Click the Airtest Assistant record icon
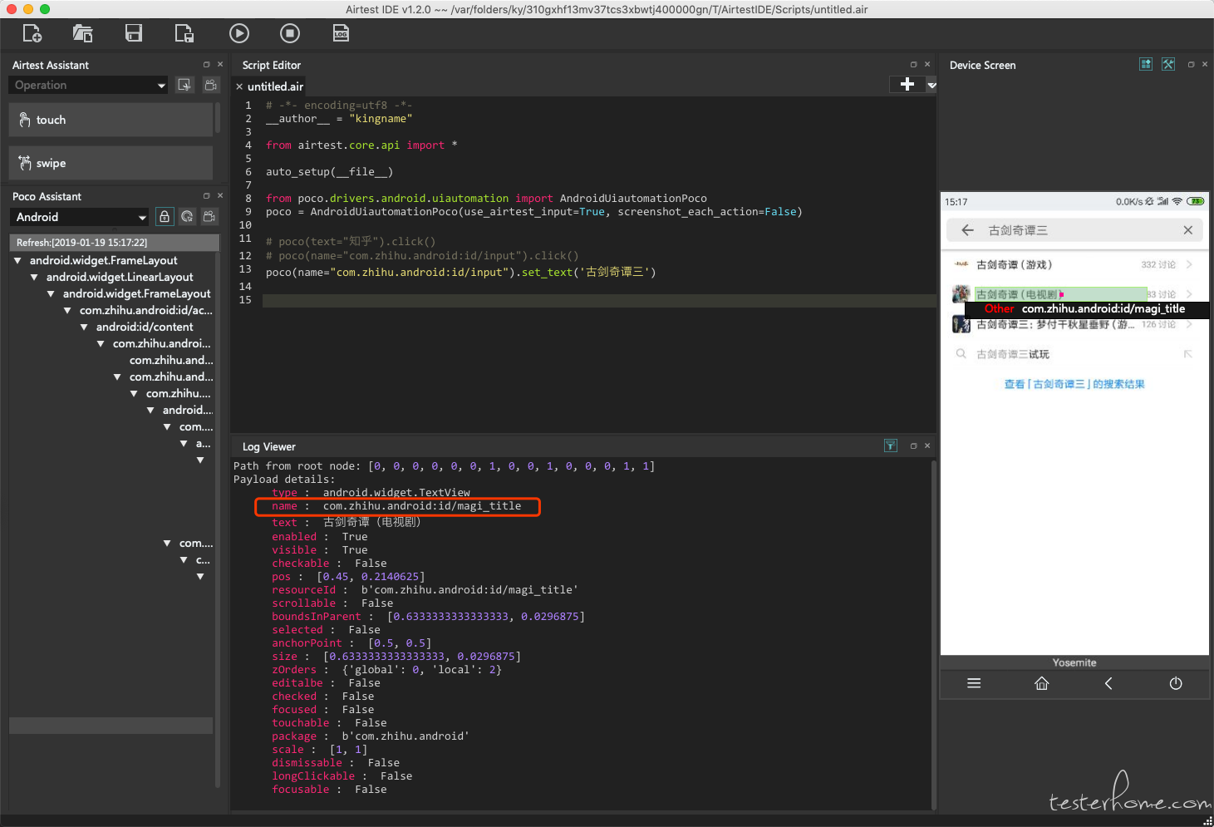Screen dimensions: 1214x827 coord(211,85)
